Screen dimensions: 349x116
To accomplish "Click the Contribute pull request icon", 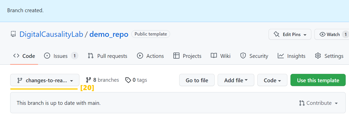I will pyautogui.click(x=302, y=103).
